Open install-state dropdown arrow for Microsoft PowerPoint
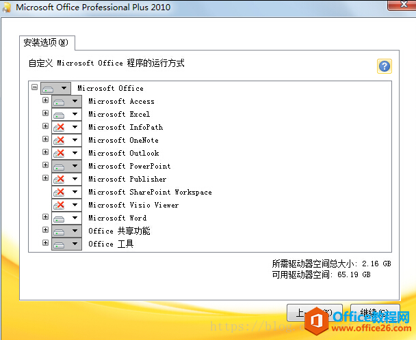Image resolution: width=416 pixels, height=340 pixels. click(x=75, y=166)
